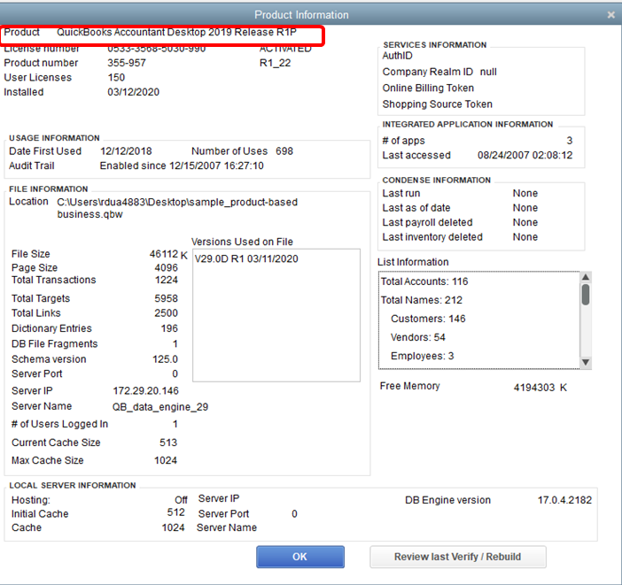Viewport: 622px width, 585px height.
Task: Click User Licenses value 150
Action: [x=116, y=77]
